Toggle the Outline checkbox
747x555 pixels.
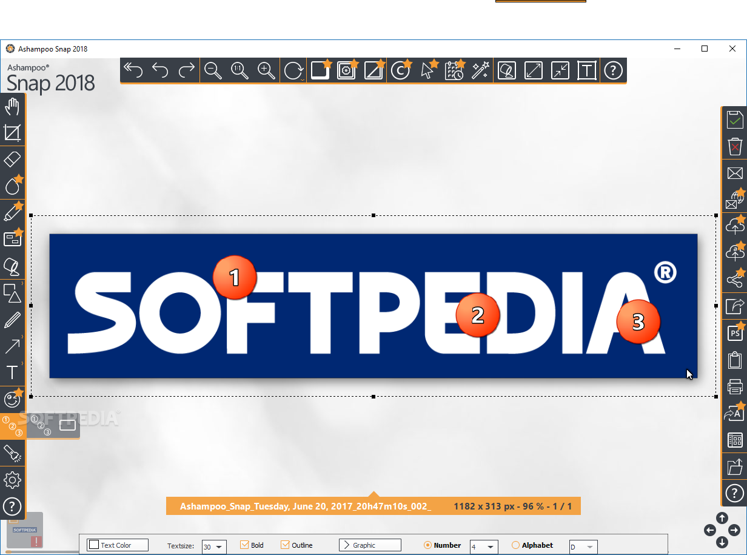point(285,545)
